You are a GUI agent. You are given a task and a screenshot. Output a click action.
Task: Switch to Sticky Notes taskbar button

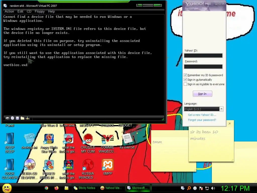coord(85,188)
